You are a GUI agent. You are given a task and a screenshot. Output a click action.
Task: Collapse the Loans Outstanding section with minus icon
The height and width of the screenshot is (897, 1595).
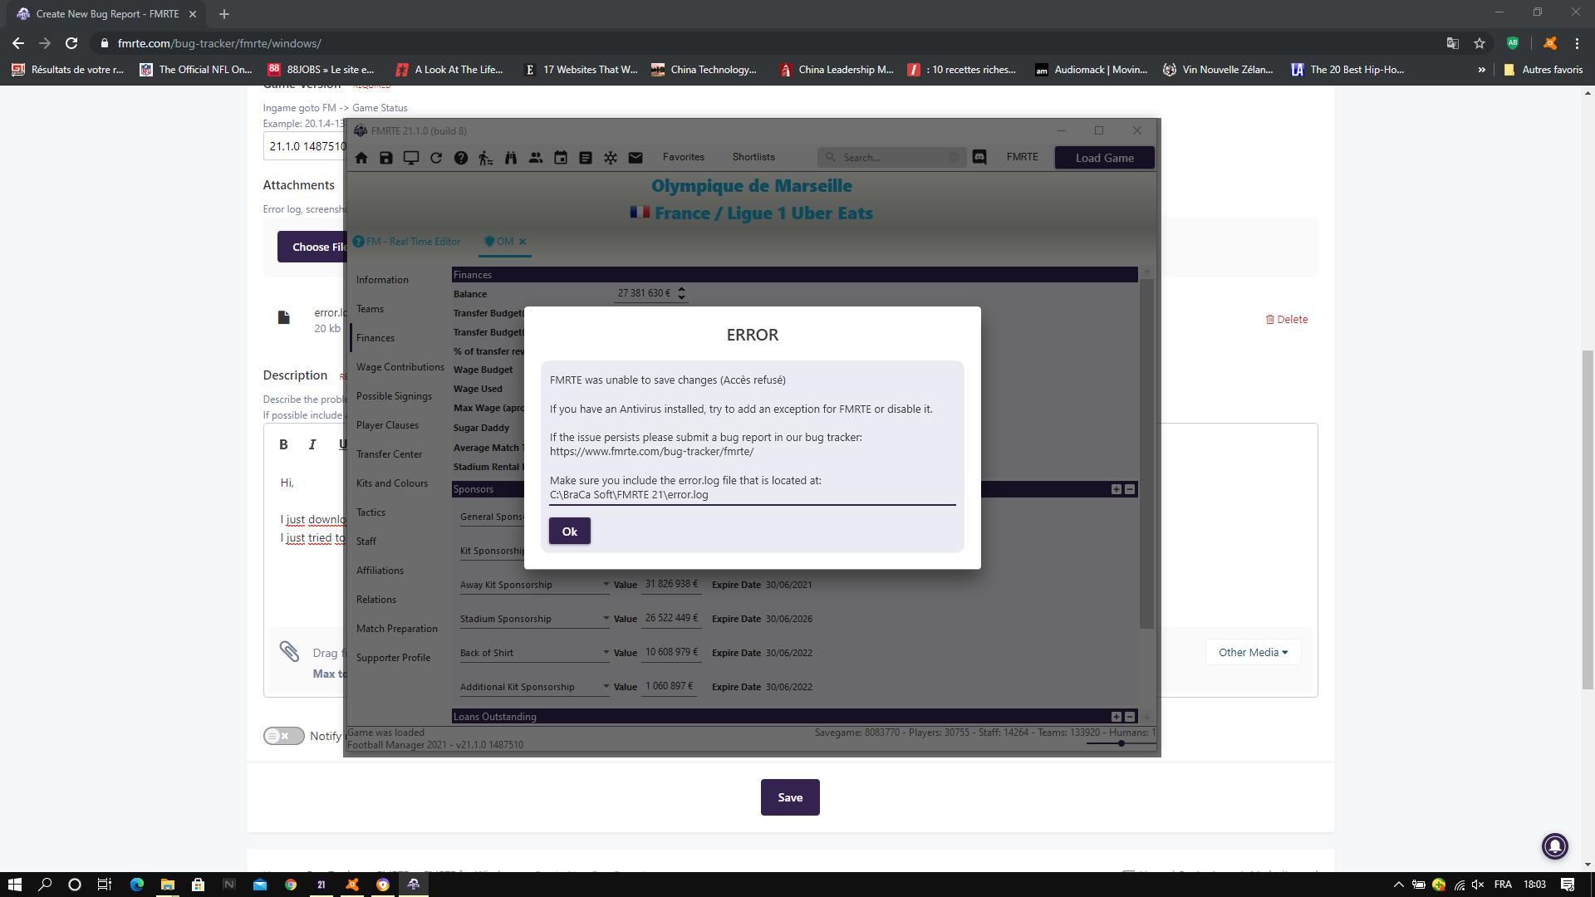tap(1130, 716)
